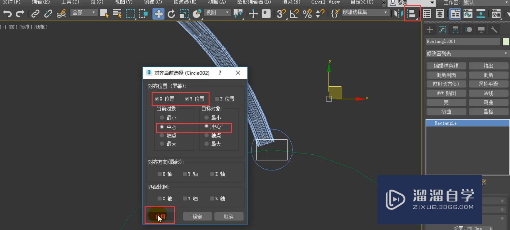Click the Bind to Space Warp icon
Viewport: 510px width, 230px height.
click(61, 14)
